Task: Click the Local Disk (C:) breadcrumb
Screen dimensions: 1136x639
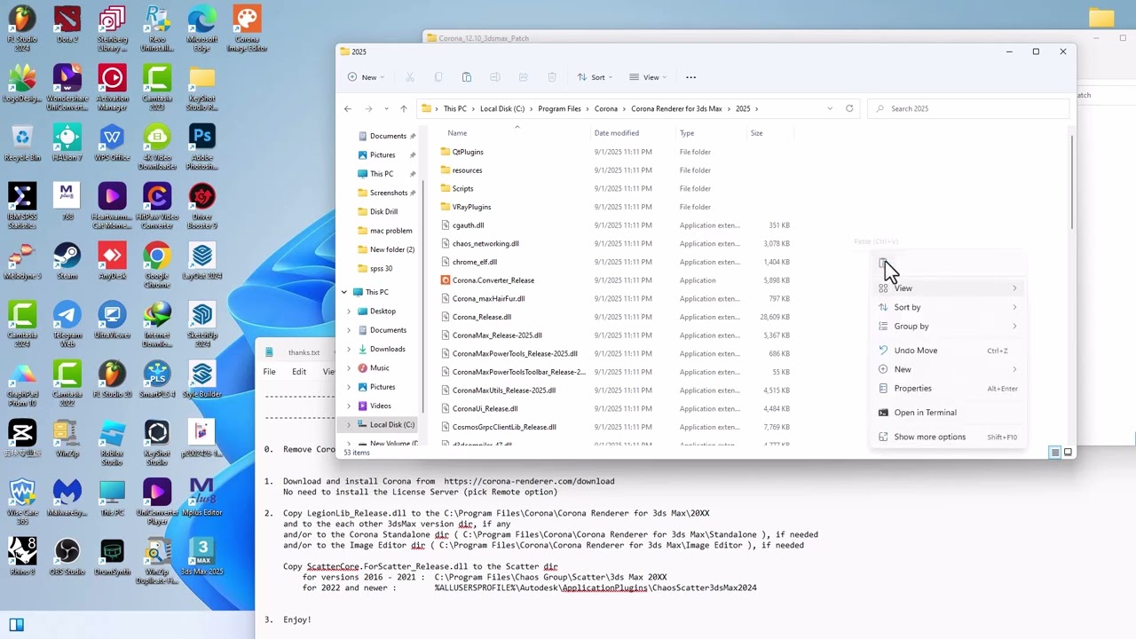Action: tap(502, 108)
